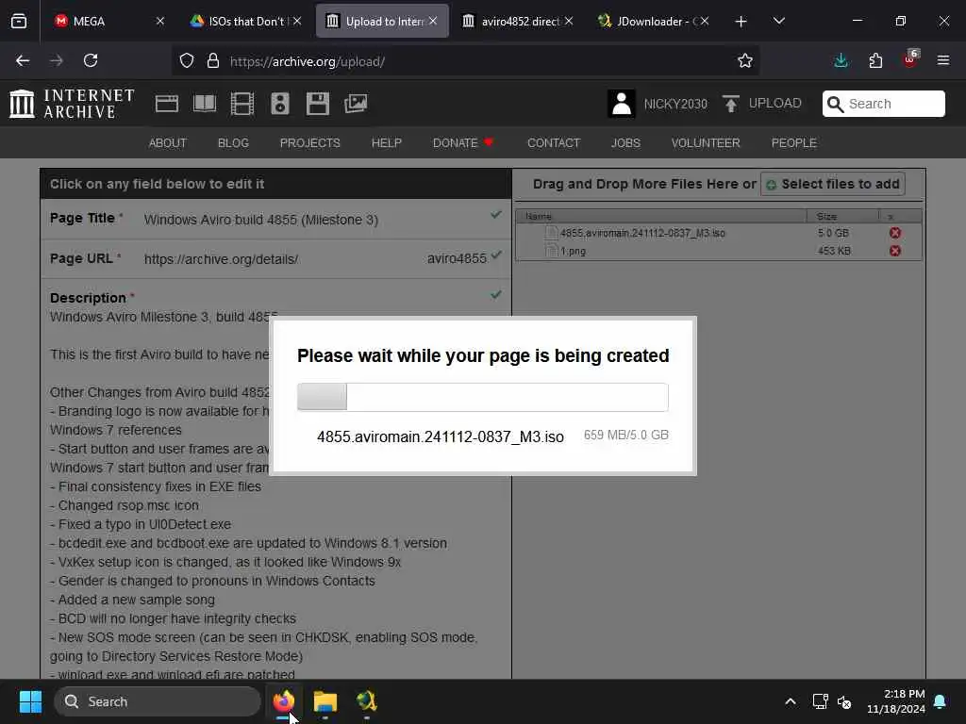This screenshot has height=724, width=966.
Task: Click the Size column header
Action: point(842,216)
